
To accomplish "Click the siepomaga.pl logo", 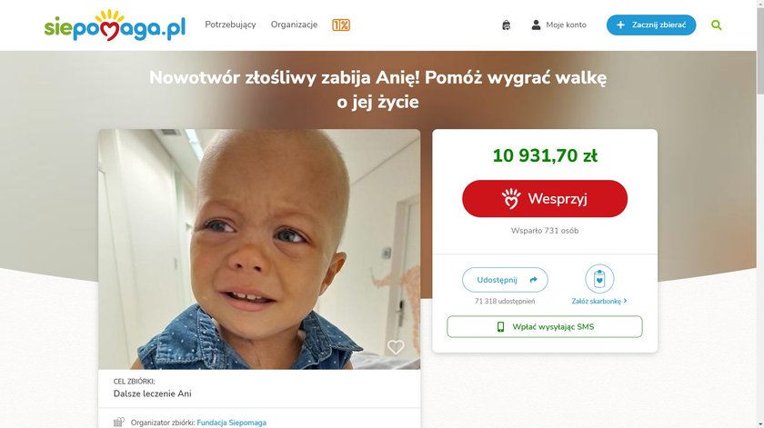I will click(x=115, y=25).
